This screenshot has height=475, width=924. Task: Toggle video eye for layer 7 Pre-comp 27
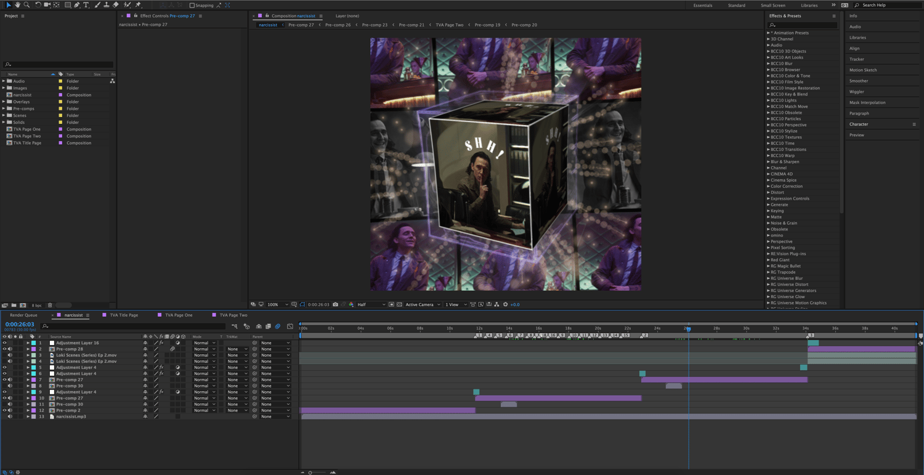pyautogui.click(x=4, y=380)
